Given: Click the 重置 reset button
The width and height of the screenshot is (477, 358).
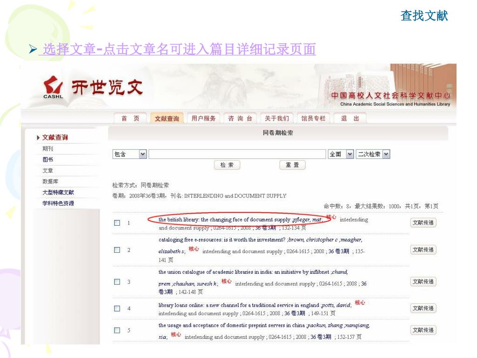Looking at the screenshot, I should pyautogui.click(x=293, y=165).
